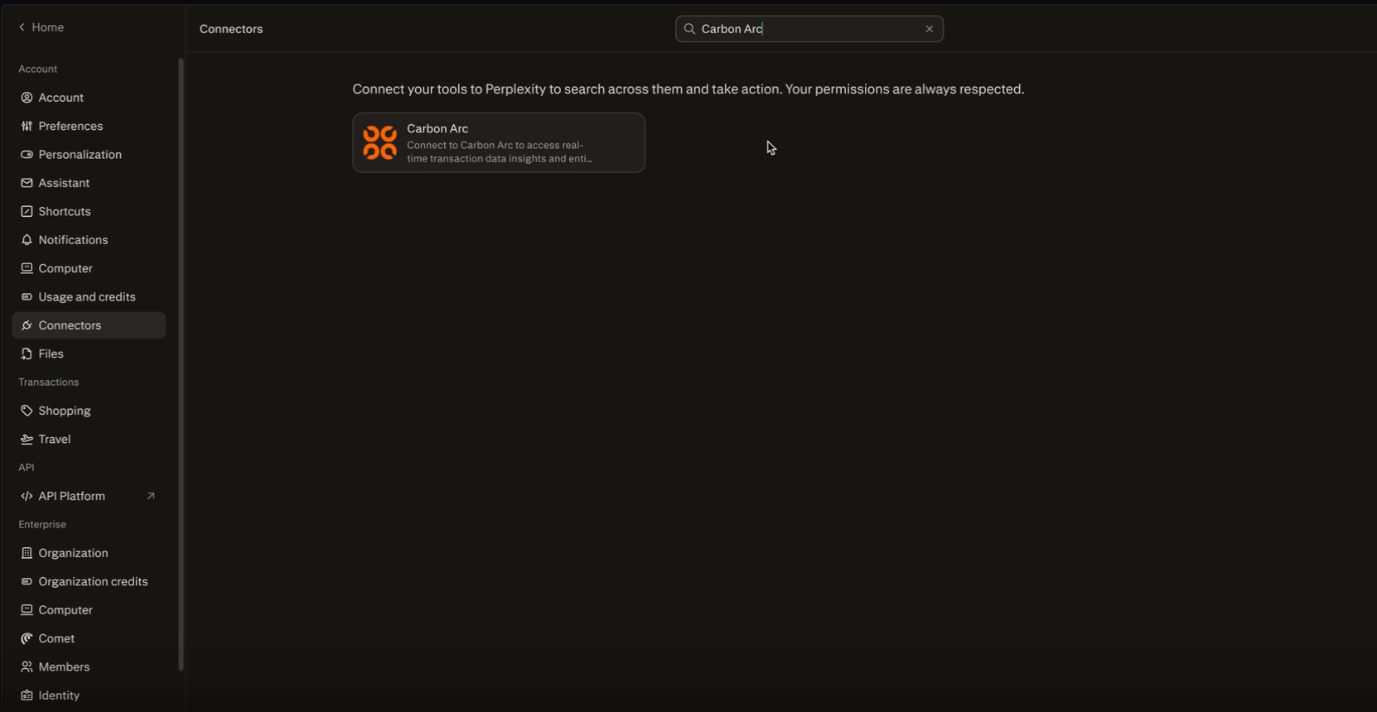Open the Travel transactions page
The image size is (1377, 712).
(x=89, y=440)
